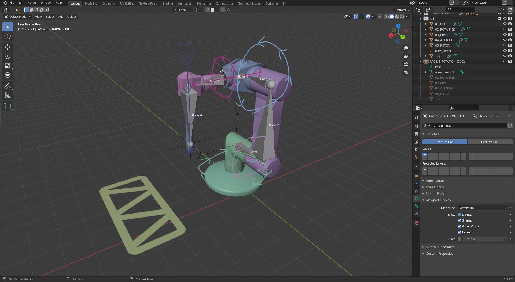Select the Scale tool
The height and width of the screenshot is (282, 515).
click(8, 66)
